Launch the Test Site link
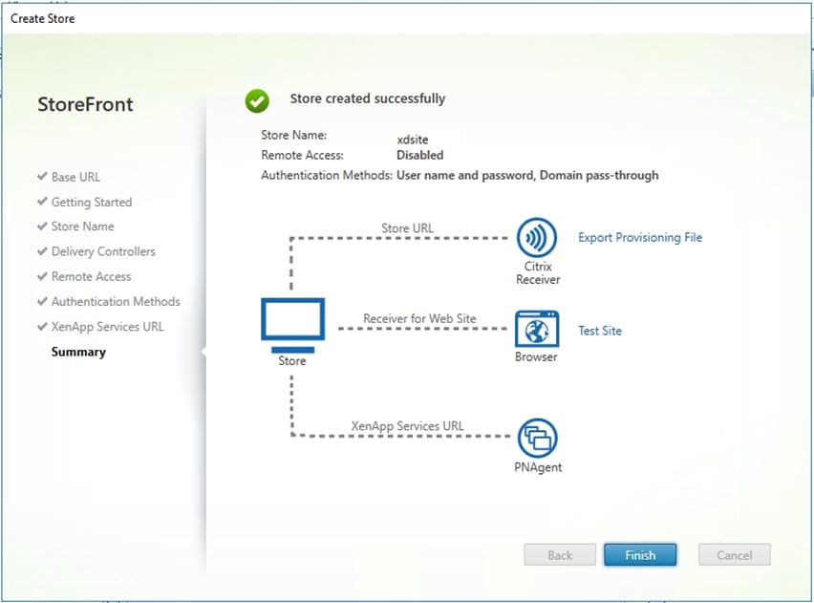Image resolution: width=814 pixels, height=603 pixels. (x=600, y=331)
